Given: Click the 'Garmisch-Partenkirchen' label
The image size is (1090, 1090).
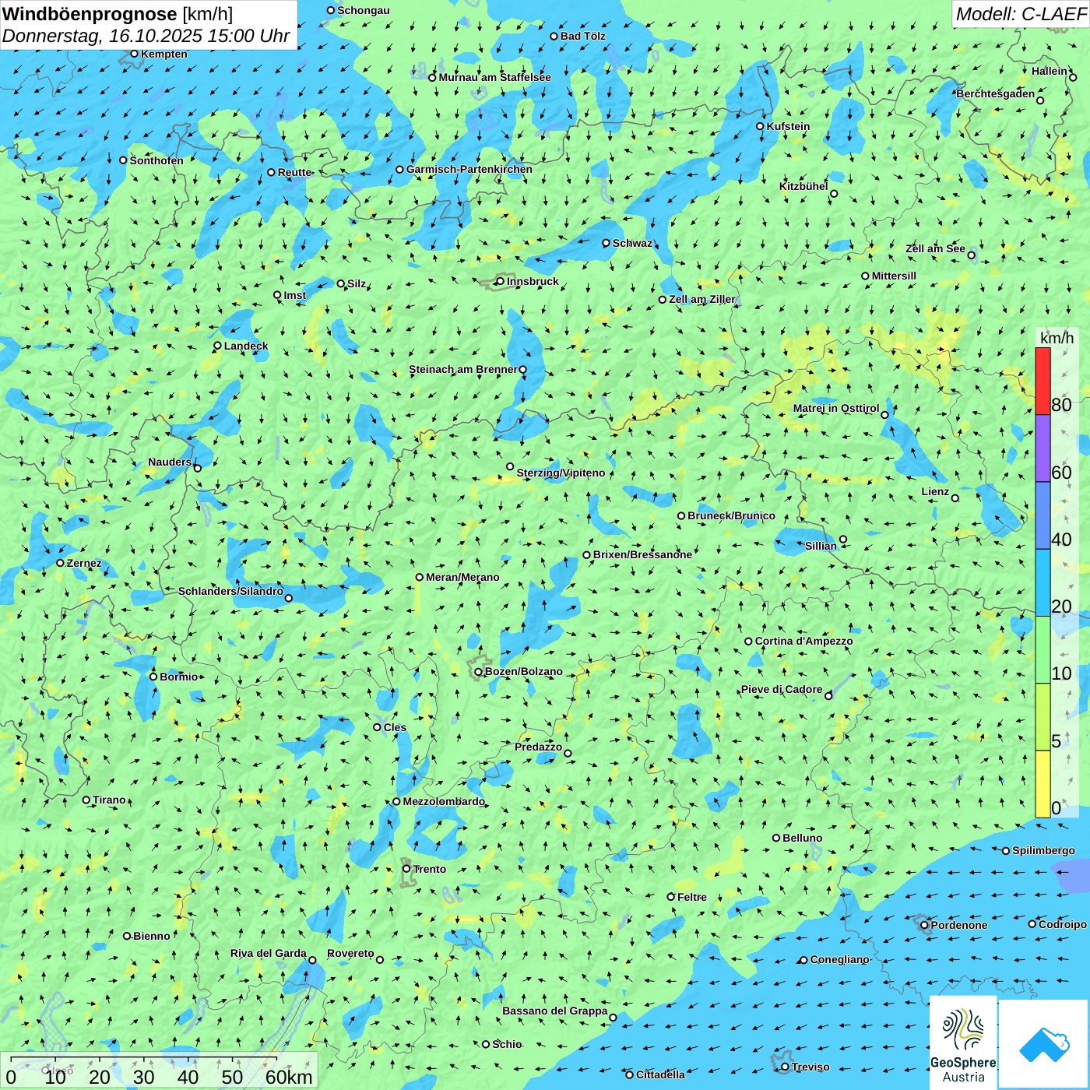Looking at the screenshot, I should (x=469, y=169).
